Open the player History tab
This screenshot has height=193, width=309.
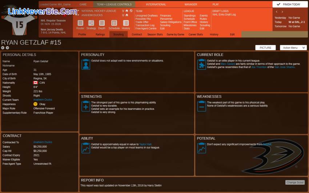[x=214, y=35]
